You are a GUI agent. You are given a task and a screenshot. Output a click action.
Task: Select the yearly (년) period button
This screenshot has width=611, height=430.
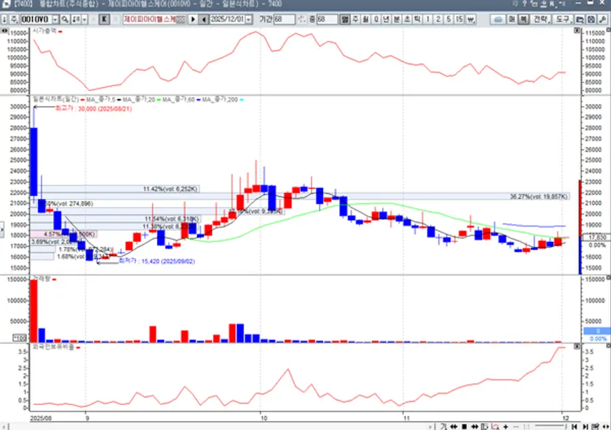[386, 20]
